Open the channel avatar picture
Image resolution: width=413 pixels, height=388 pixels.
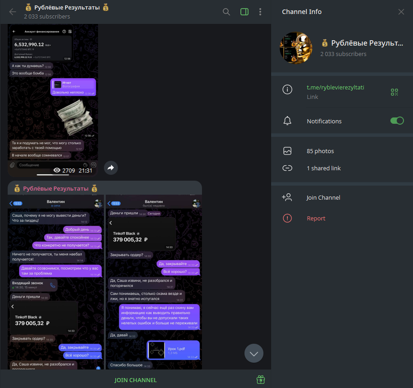point(296,48)
